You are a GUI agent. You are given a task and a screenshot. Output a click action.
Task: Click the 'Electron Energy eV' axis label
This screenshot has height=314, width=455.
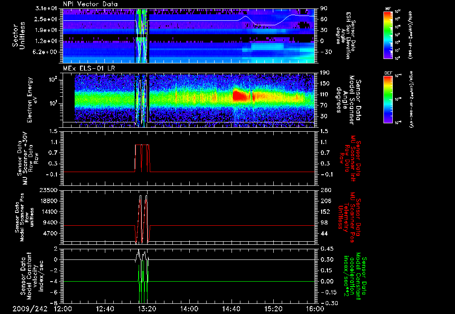[x=32, y=100]
